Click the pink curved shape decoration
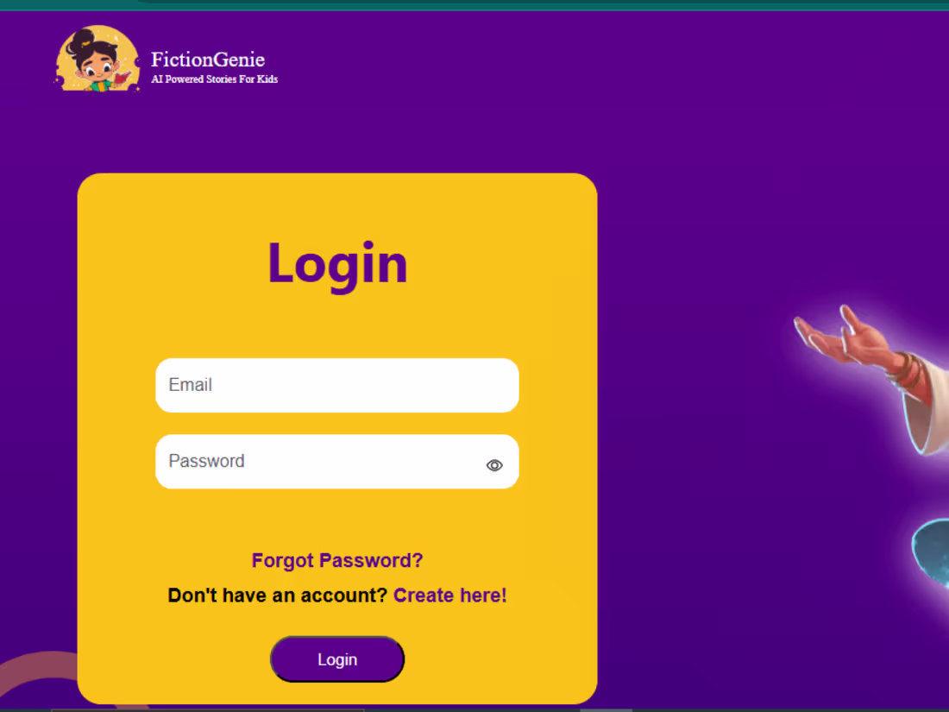Image resolution: width=949 pixels, height=712 pixels. click(37, 672)
